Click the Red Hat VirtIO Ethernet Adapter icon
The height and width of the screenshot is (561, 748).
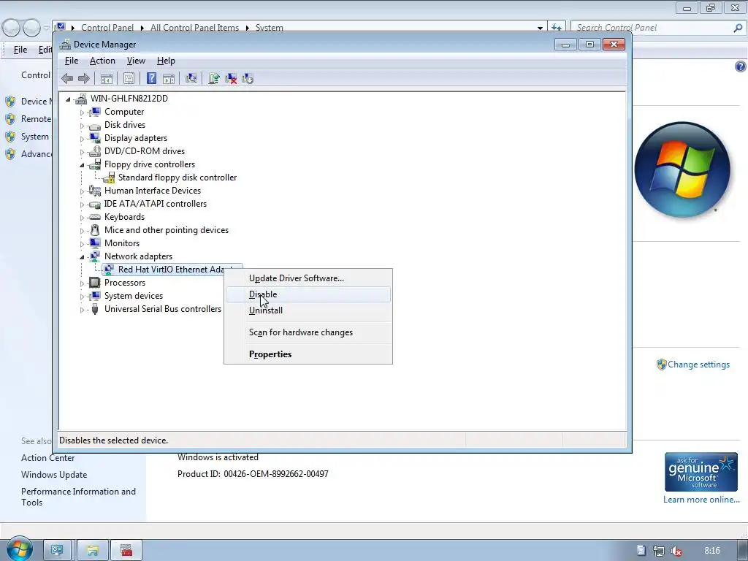pos(109,270)
